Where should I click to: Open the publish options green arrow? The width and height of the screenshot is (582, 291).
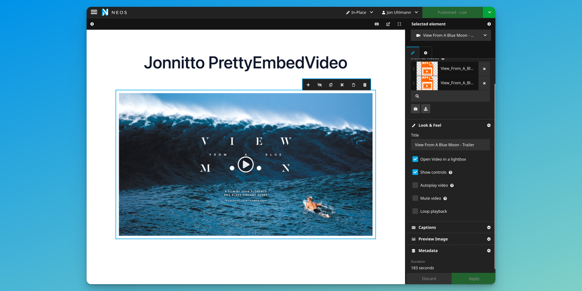(489, 12)
